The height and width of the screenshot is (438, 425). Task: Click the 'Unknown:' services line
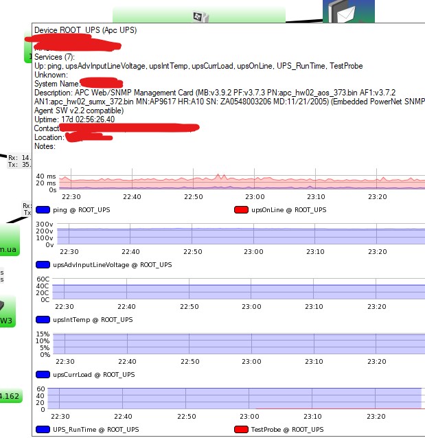51,75
